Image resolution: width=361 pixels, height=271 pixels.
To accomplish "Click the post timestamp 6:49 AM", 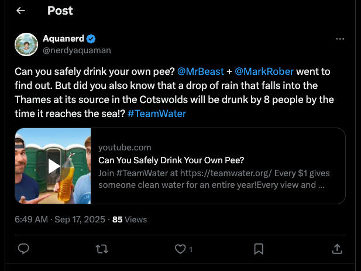I will coord(31,219).
